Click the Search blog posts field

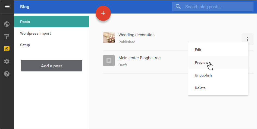tap(213, 7)
